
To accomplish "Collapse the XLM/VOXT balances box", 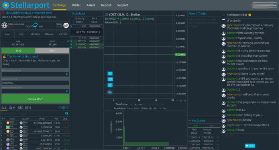I will (x=68, y=41).
